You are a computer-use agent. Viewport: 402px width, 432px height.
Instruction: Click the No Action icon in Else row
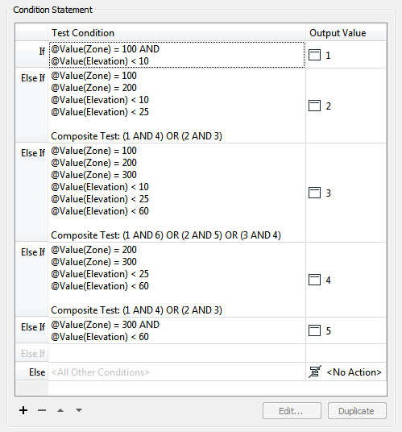(x=315, y=372)
